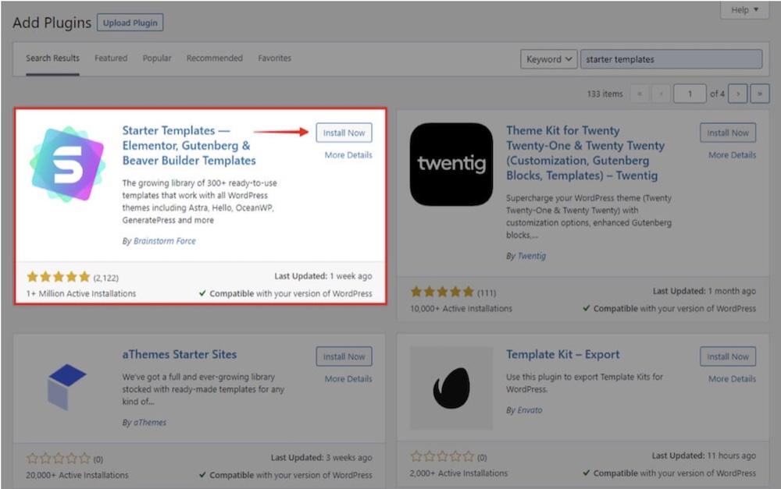Open the Twentig author link
This screenshot has width=781, height=489.
(531, 256)
